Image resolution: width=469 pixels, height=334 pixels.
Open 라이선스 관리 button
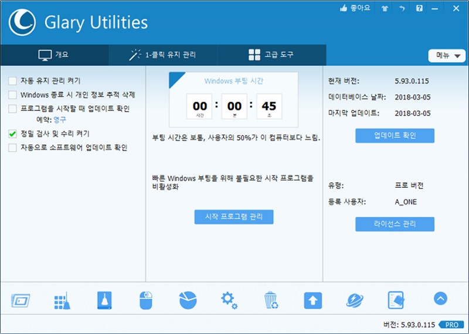[395, 224]
